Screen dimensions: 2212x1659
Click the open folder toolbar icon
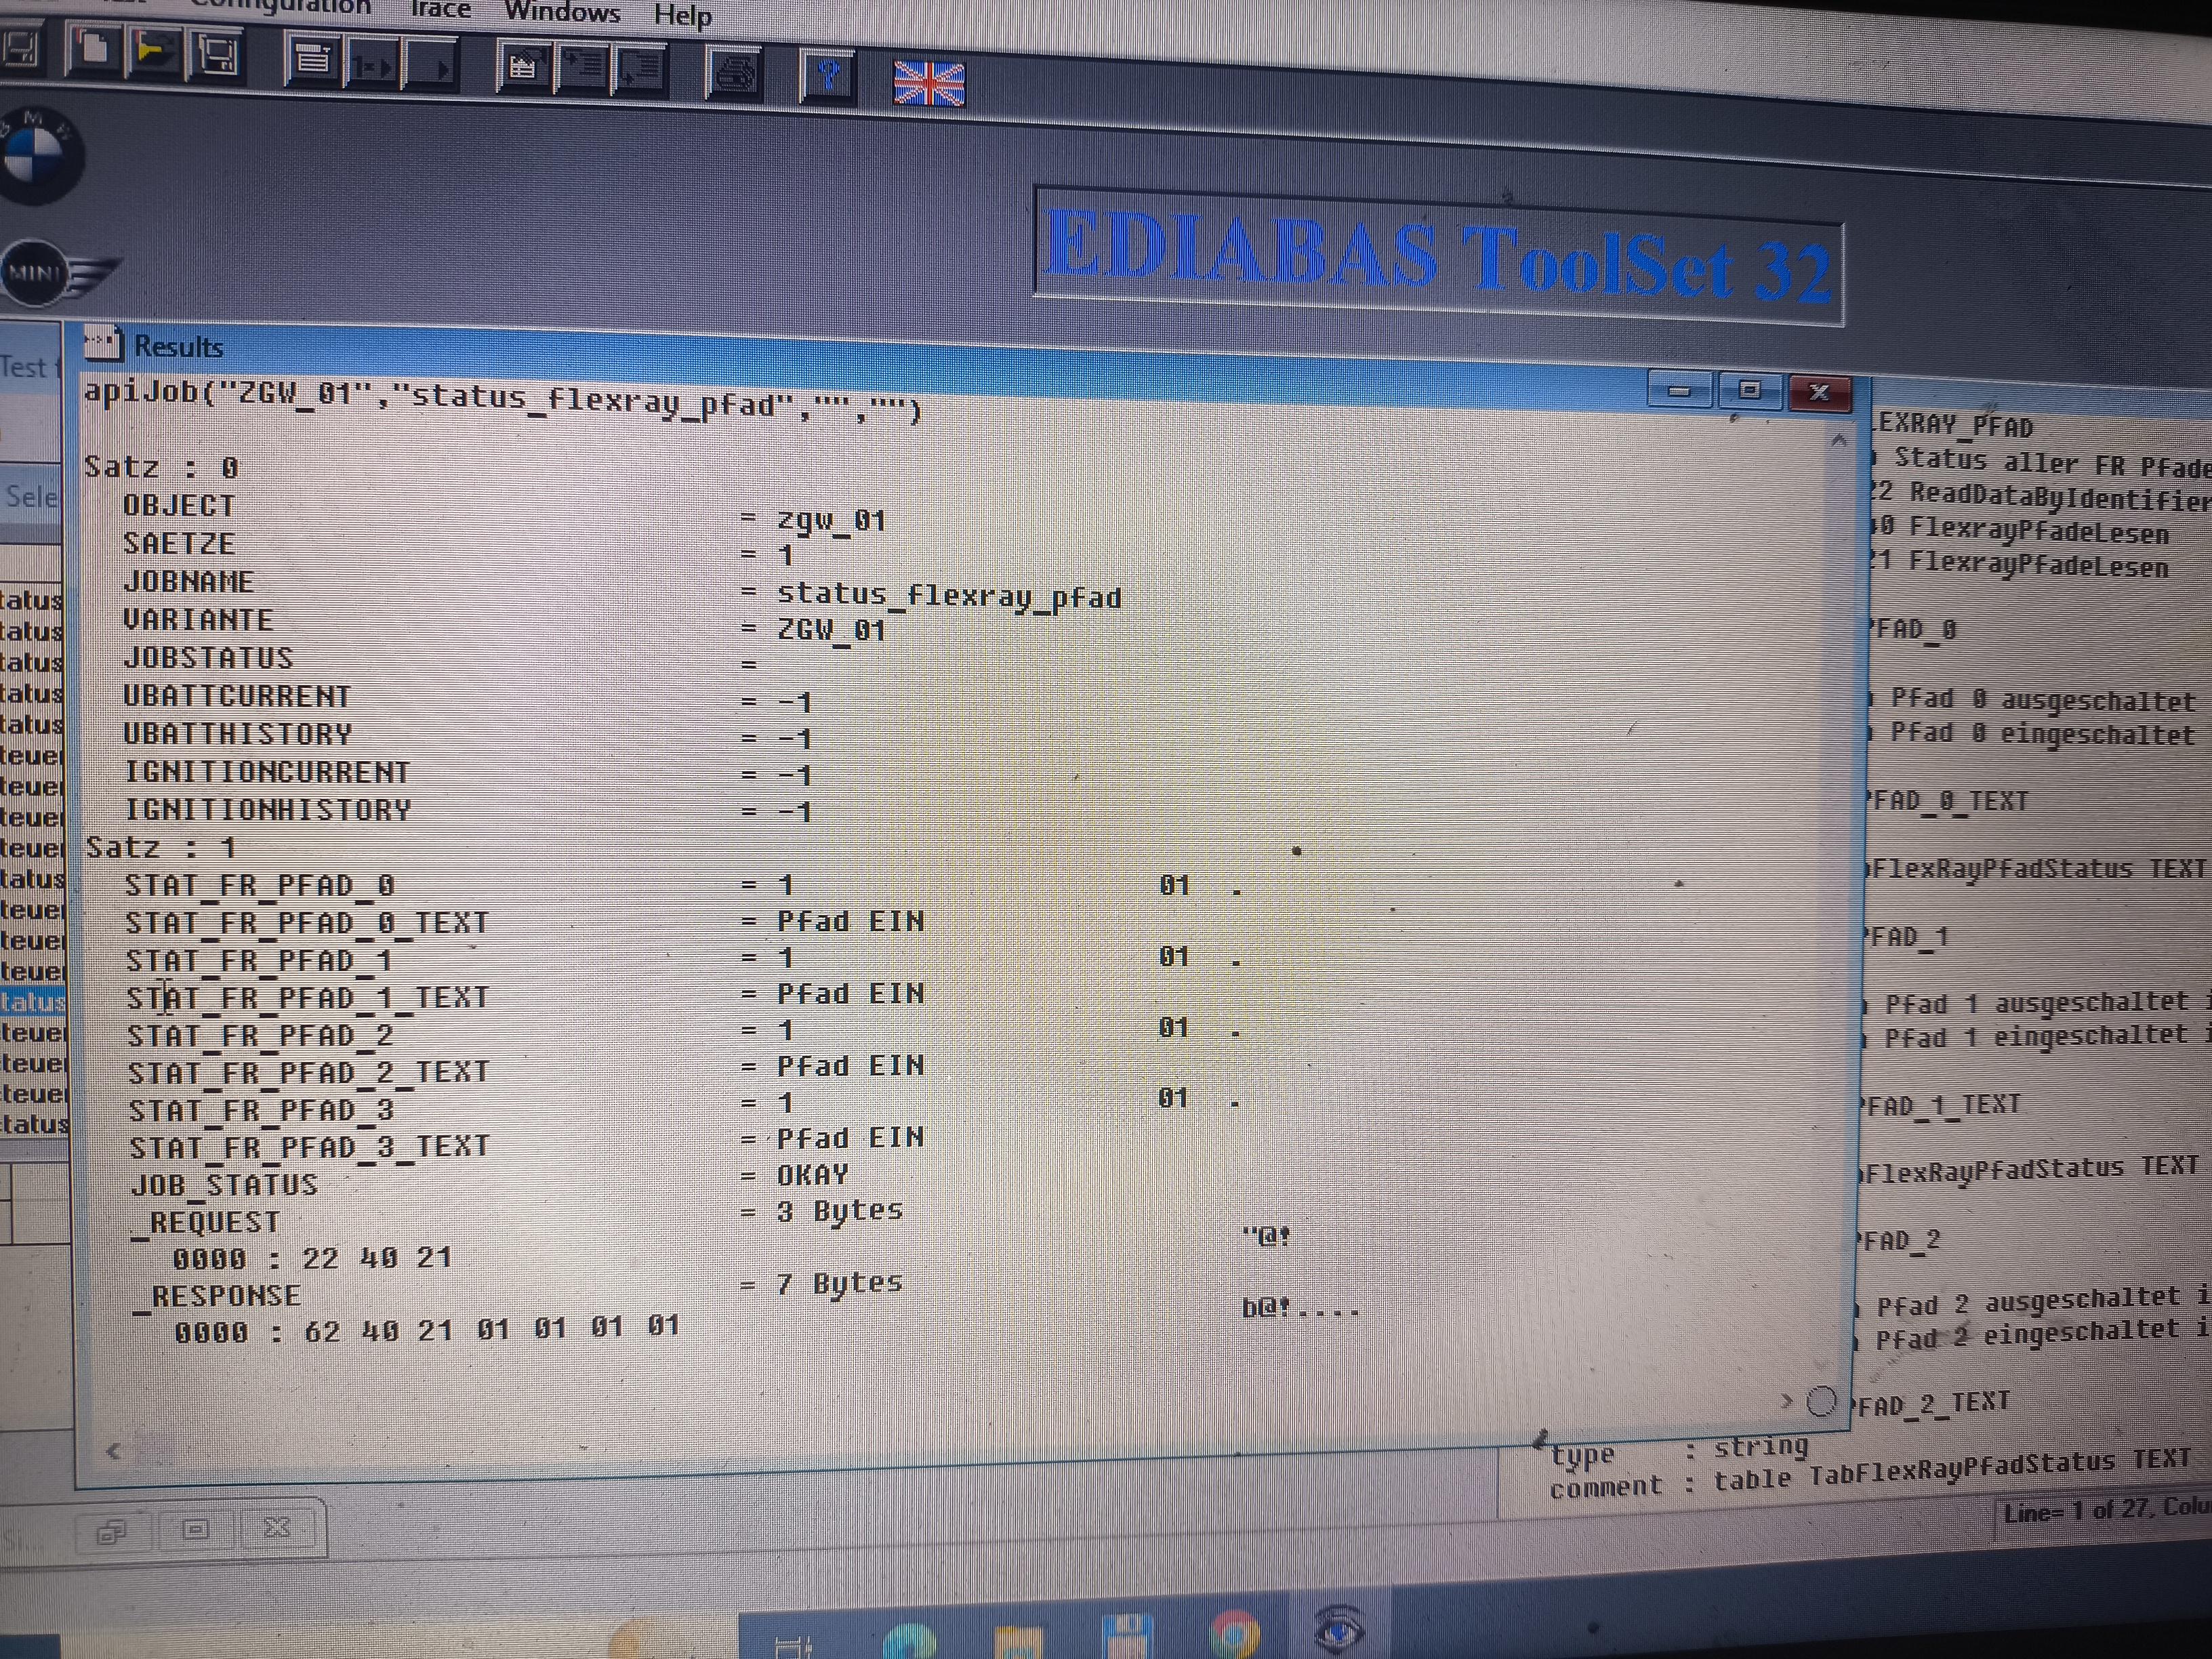pos(154,52)
